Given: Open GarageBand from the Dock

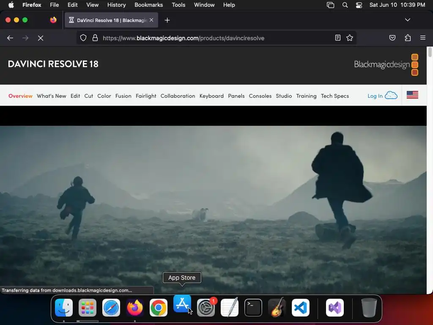Looking at the screenshot, I should pos(277,308).
